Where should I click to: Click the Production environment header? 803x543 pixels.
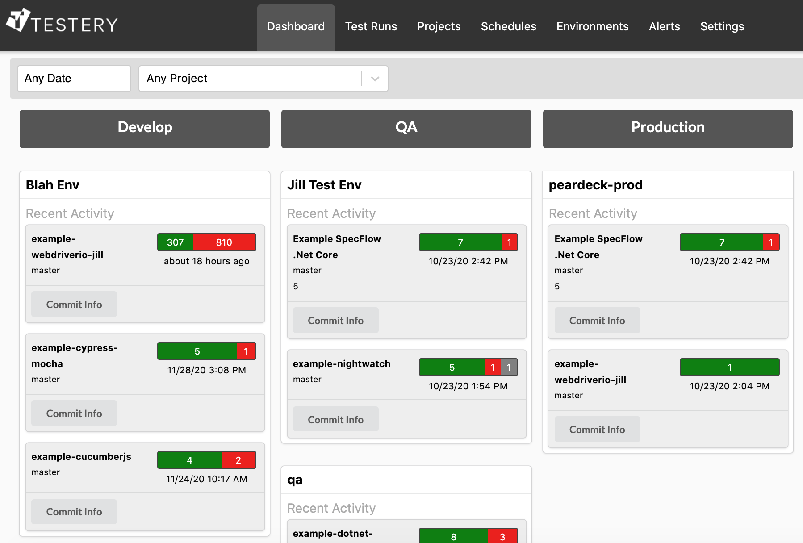(667, 129)
